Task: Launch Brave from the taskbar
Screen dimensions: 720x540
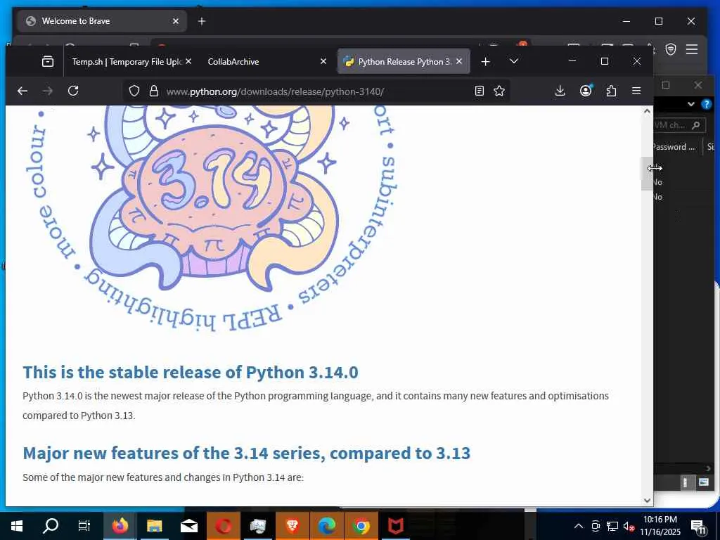Action: (x=292, y=526)
